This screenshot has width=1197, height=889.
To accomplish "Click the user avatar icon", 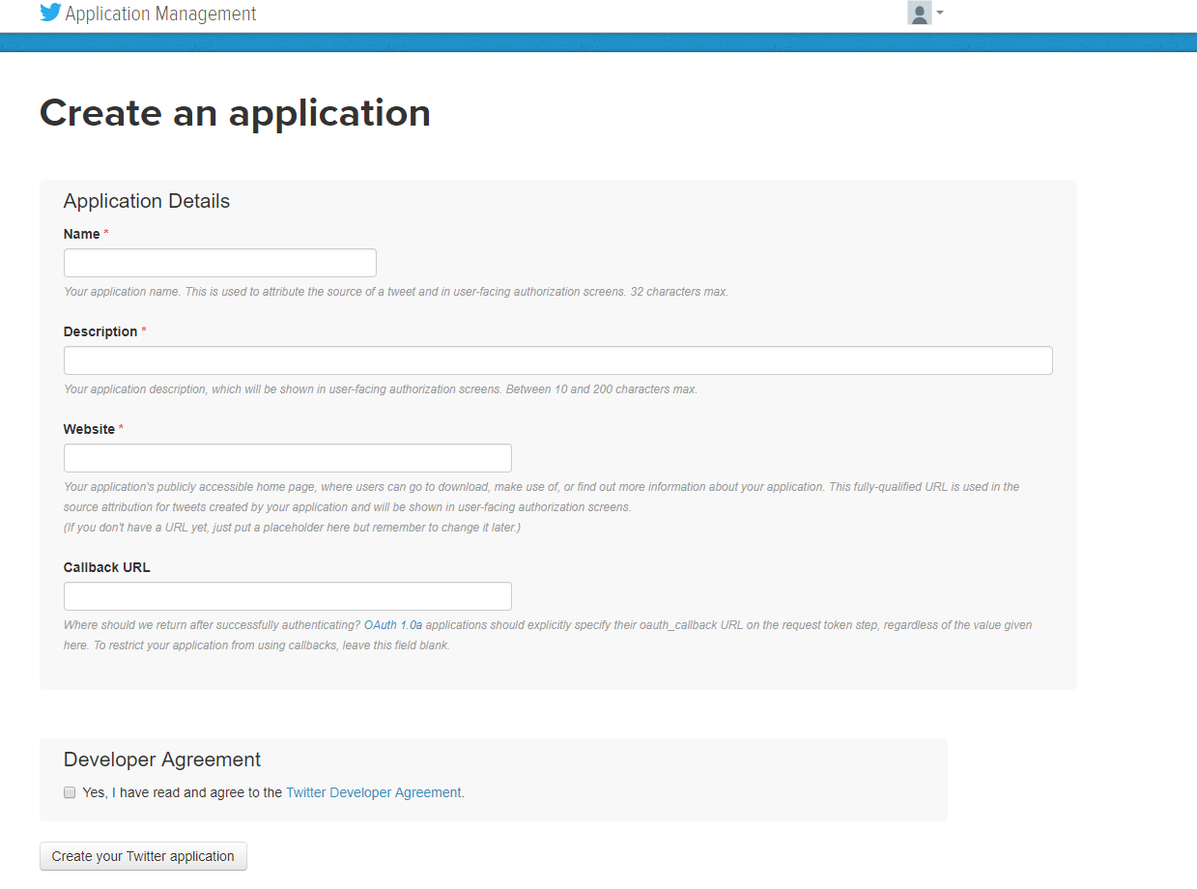I will [x=919, y=14].
